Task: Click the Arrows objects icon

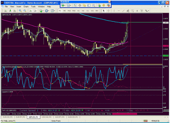Action: pos(147,11)
